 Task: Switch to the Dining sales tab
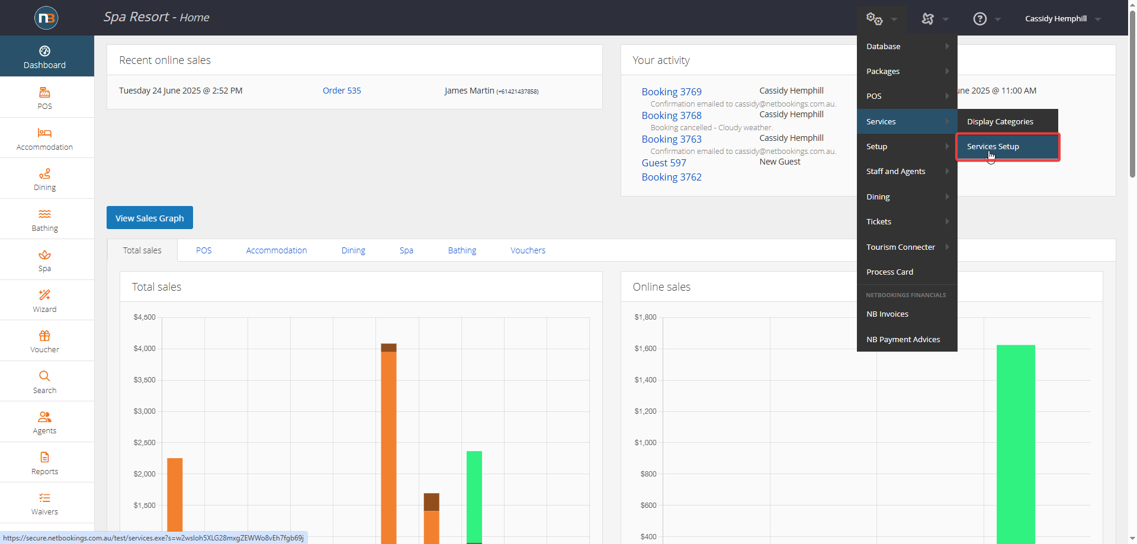click(x=354, y=250)
